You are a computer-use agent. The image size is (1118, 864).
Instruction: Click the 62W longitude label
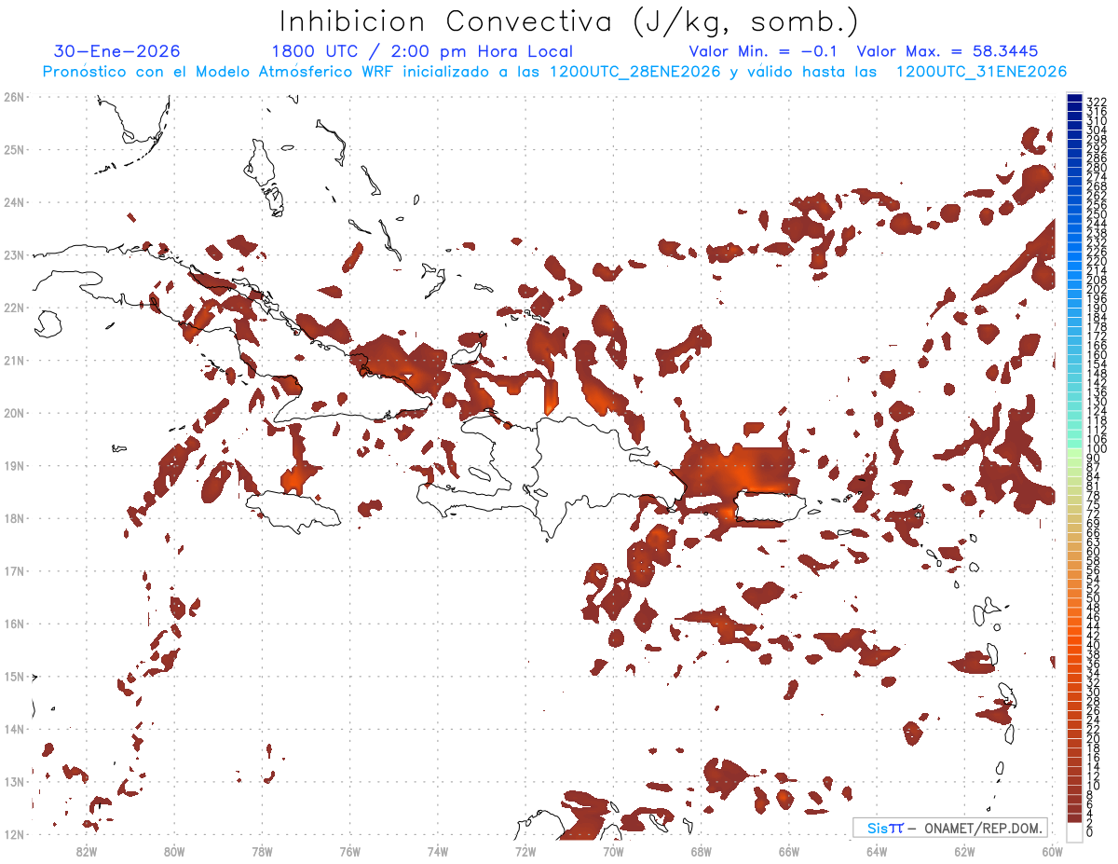pyautogui.click(x=964, y=850)
